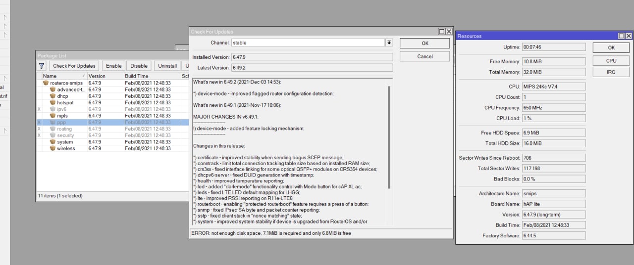Click the Free HDD Space value 6.9 MiB
Image resolution: width=634 pixels, height=265 pixels.
554,133
